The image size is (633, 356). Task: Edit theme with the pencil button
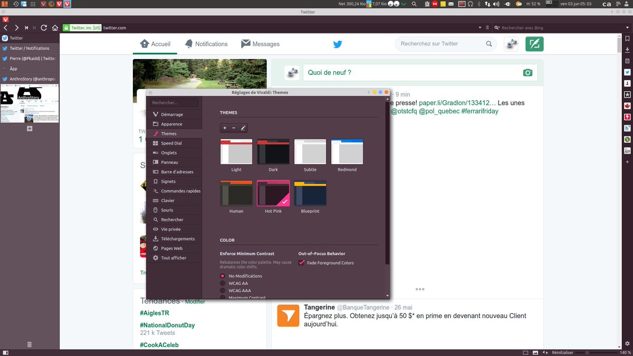tap(243, 128)
